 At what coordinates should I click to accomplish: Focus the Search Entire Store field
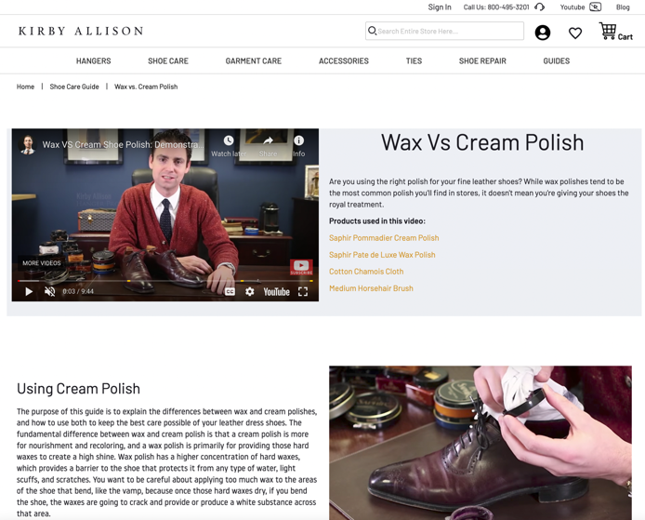[x=444, y=31]
